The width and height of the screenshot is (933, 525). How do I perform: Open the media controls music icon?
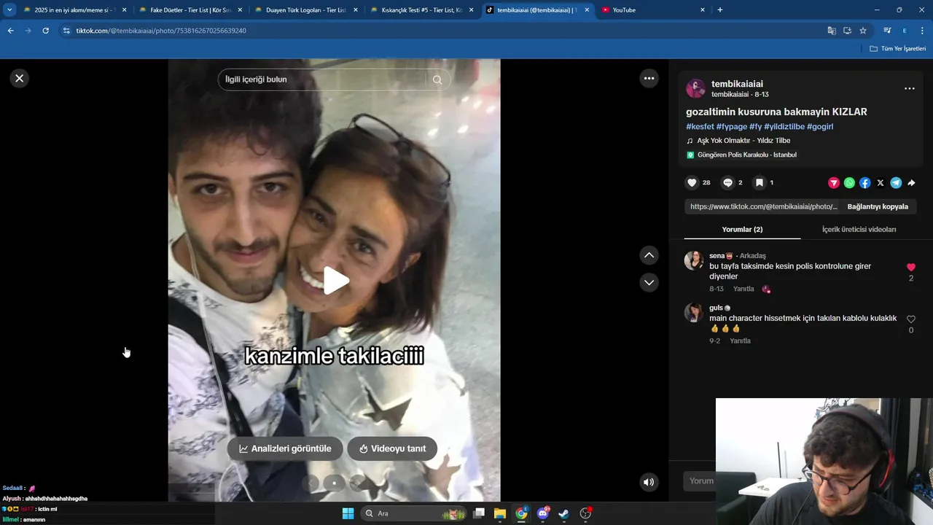tap(887, 31)
